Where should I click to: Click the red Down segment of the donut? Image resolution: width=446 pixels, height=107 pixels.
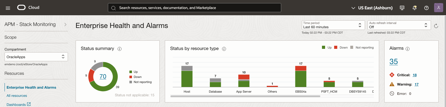pyautogui.click(x=91, y=76)
